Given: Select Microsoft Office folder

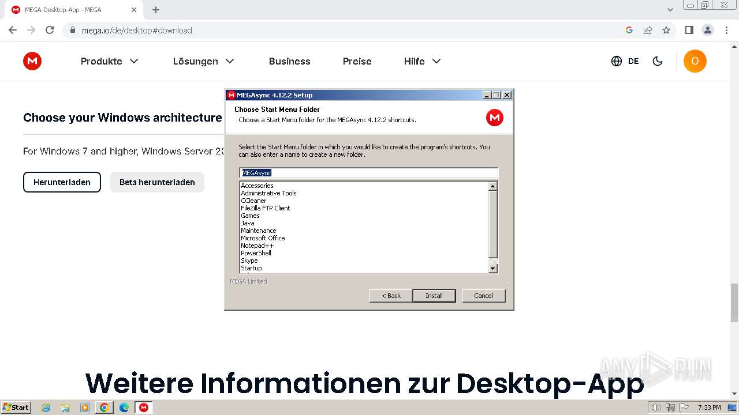Looking at the screenshot, I should [263, 238].
